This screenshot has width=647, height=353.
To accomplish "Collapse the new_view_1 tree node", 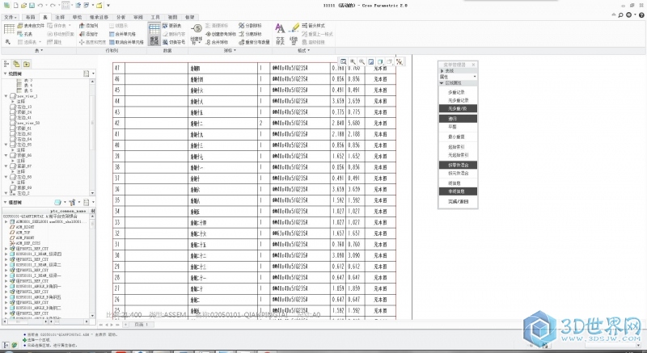I will click(6, 96).
